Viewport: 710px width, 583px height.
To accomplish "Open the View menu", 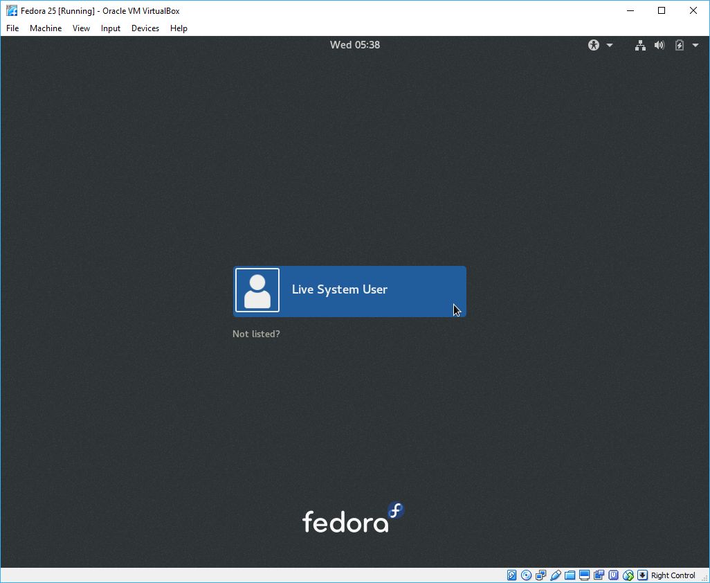I will [81, 28].
